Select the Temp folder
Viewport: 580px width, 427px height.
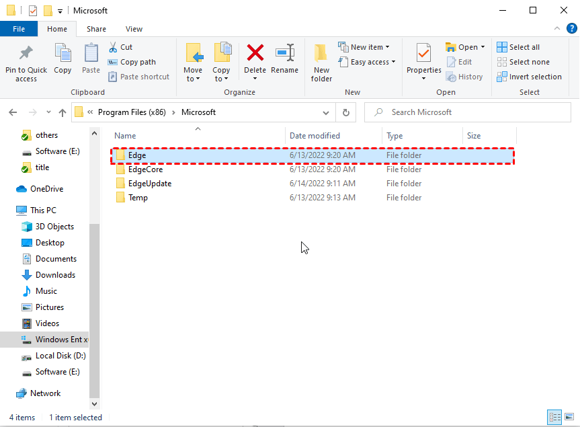tap(313, 198)
